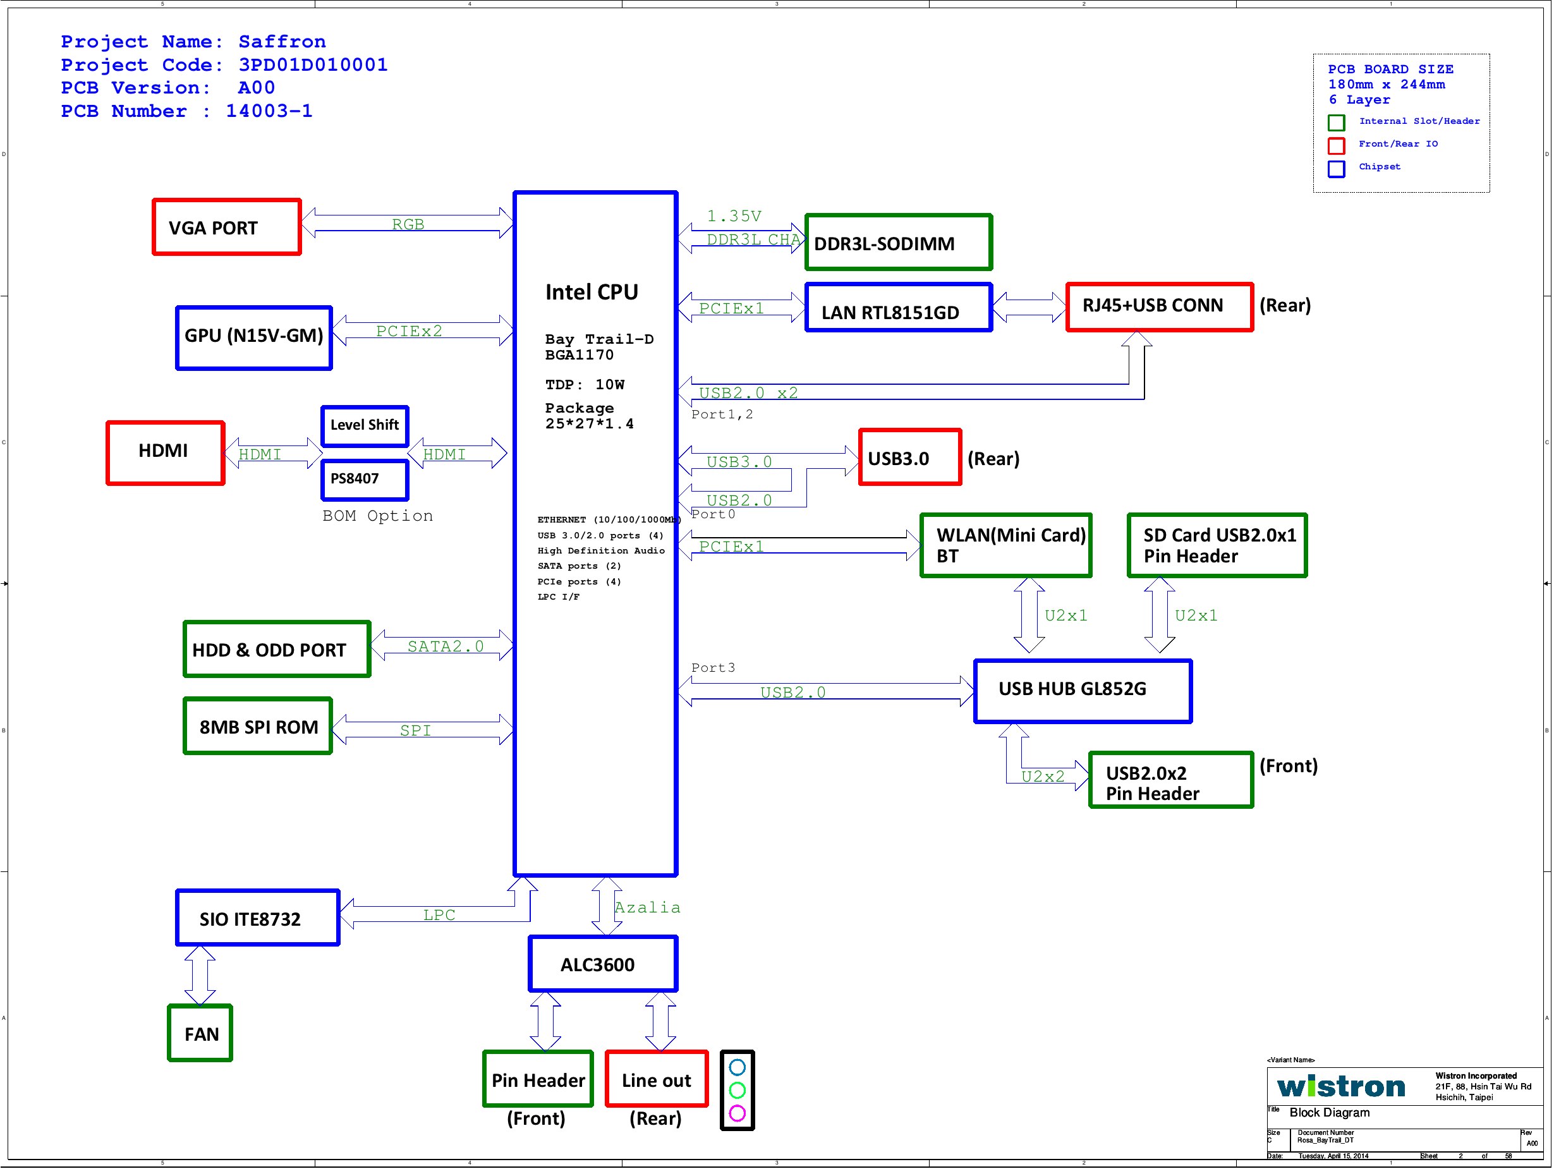Click the Bay Trail-D BGA1170 text
Image resolution: width=1554 pixels, height=1169 pixels.
click(x=599, y=347)
